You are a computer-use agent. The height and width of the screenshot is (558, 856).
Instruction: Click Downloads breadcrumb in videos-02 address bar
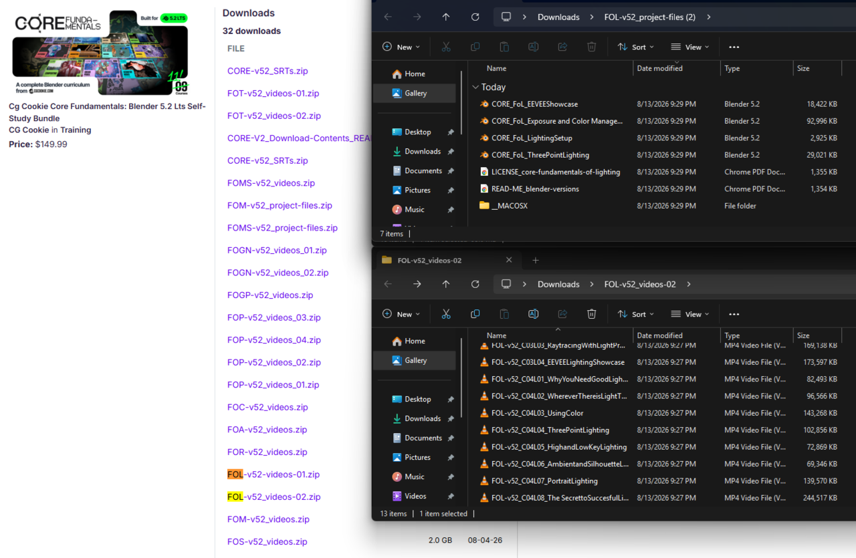click(558, 284)
